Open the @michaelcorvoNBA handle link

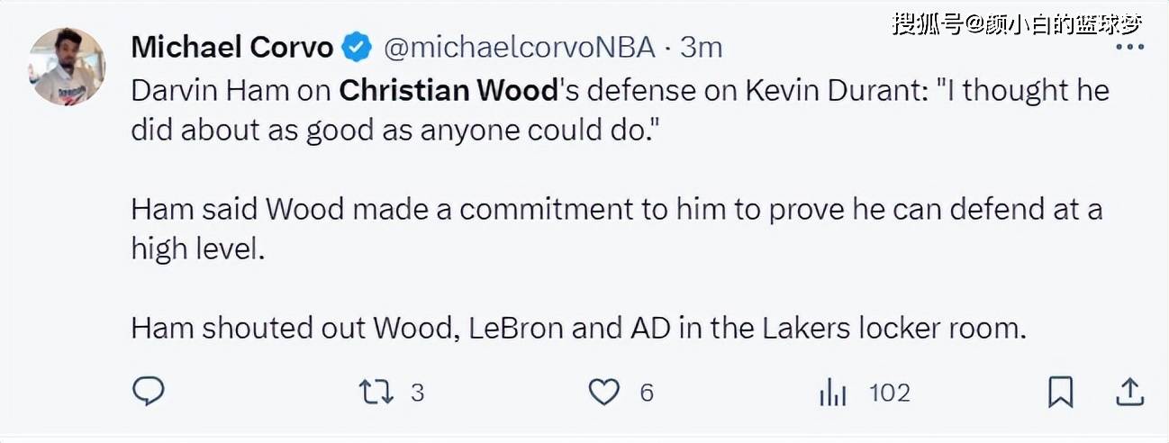(520, 48)
